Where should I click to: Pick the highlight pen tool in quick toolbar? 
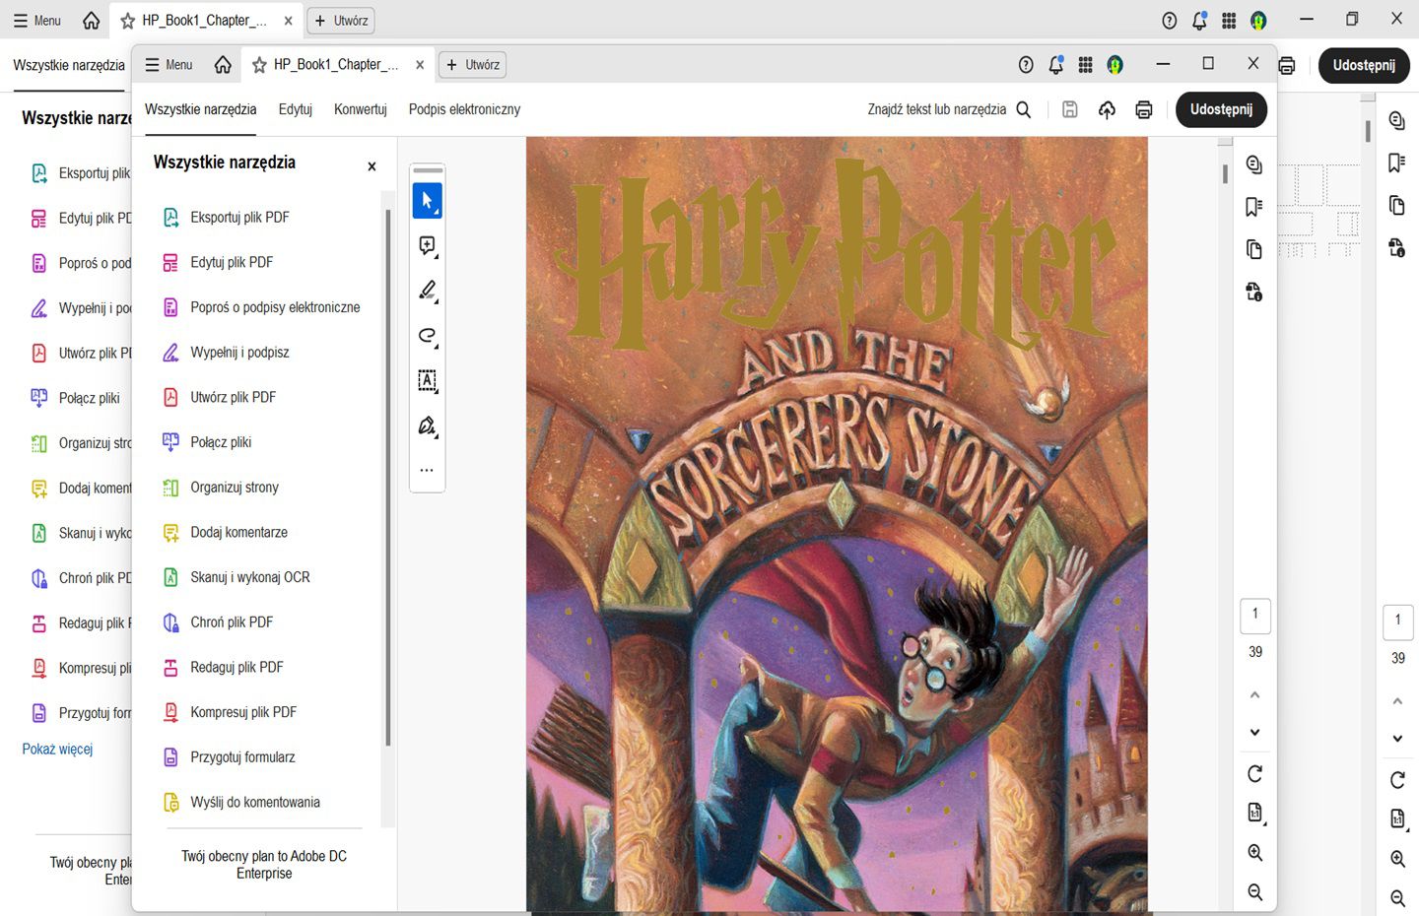(x=427, y=291)
